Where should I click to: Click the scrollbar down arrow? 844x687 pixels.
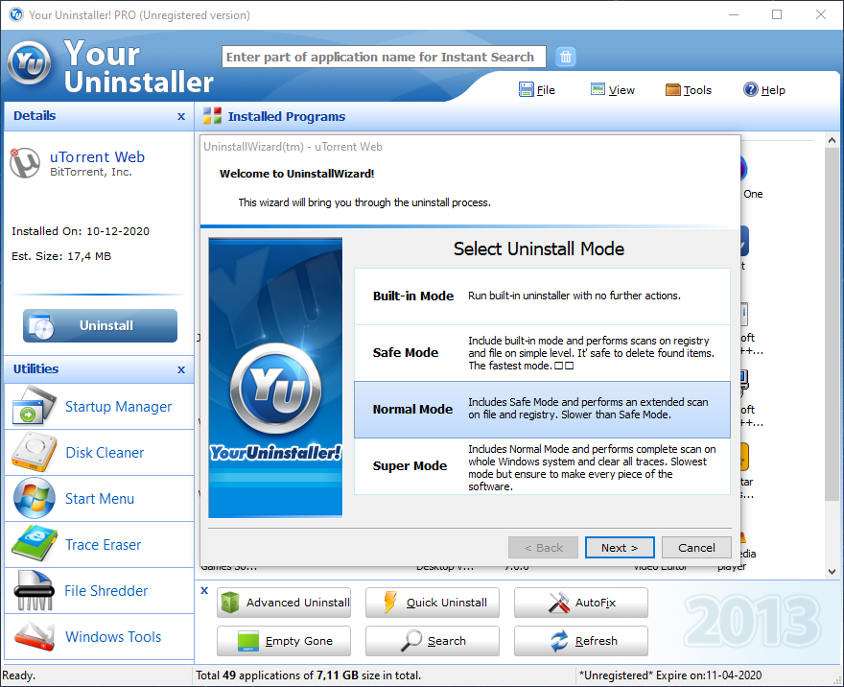[832, 571]
